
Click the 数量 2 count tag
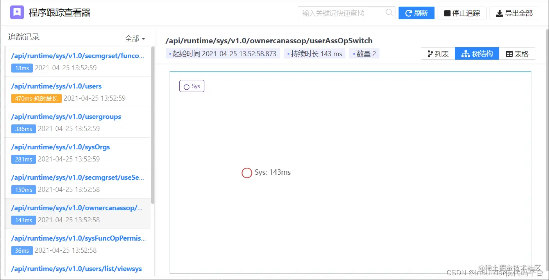pos(364,54)
